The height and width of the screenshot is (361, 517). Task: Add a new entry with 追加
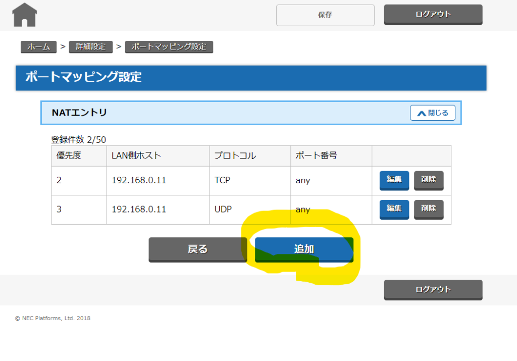pyautogui.click(x=304, y=249)
